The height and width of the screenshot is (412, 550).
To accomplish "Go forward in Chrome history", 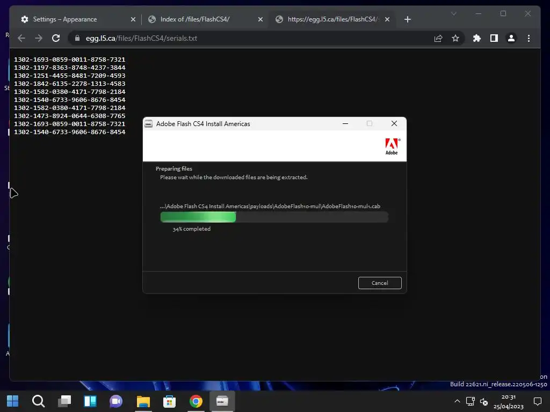I will coord(39,38).
